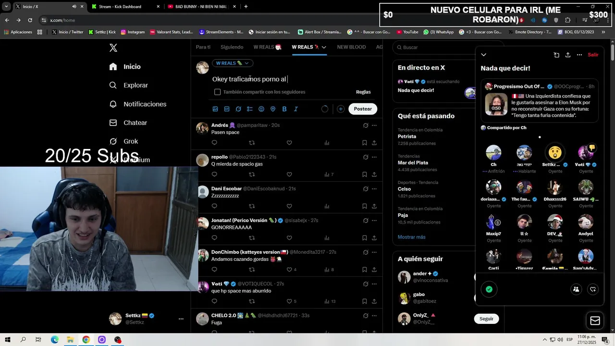Open the BAD BUNNY YouTube browser tab
Viewport: 615px width, 346px height.
201,7
